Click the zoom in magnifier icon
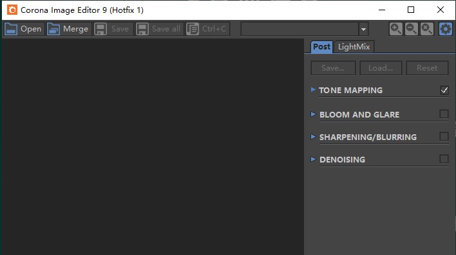Screen dimensions: 456x255 click(396, 29)
